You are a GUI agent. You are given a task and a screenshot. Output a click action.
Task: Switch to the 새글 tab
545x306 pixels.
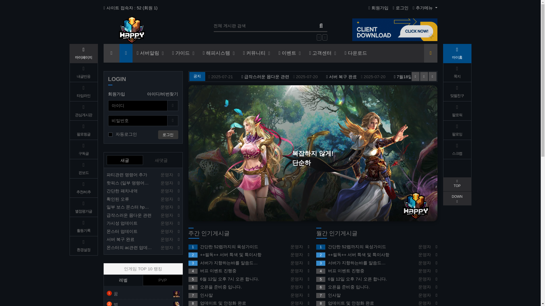[x=125, y=160]
